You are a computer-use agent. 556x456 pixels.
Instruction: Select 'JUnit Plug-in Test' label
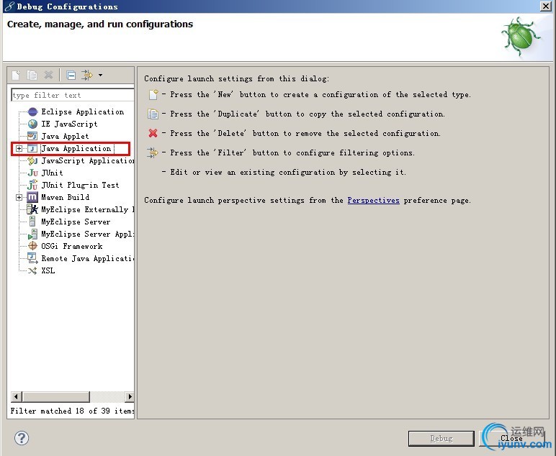pyautogui.click(x=80, y=185)
